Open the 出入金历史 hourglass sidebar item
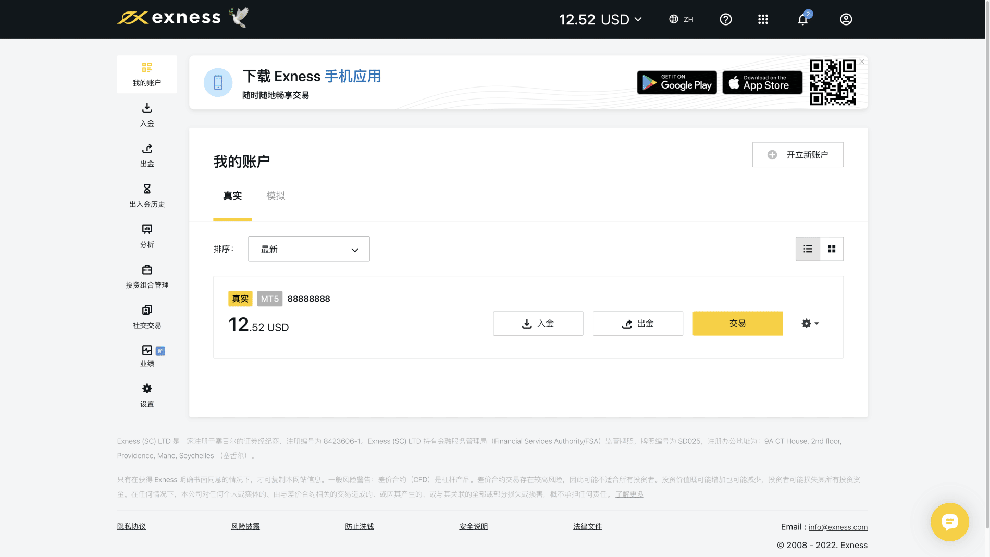 [x=147, y=195]
